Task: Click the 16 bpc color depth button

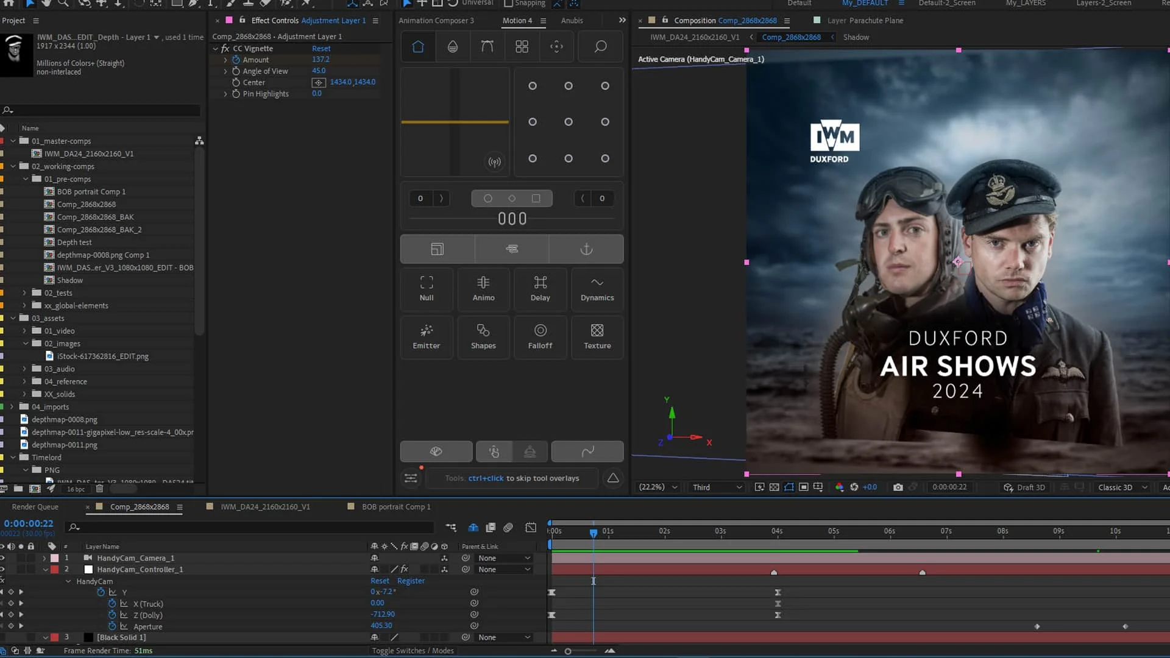Action: [76, 489]
